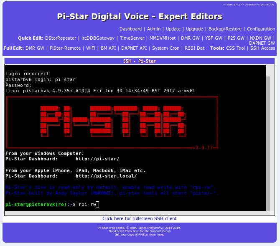
Task: Open Quick Edit P25 GW
Action: click(x=236, y=38)
